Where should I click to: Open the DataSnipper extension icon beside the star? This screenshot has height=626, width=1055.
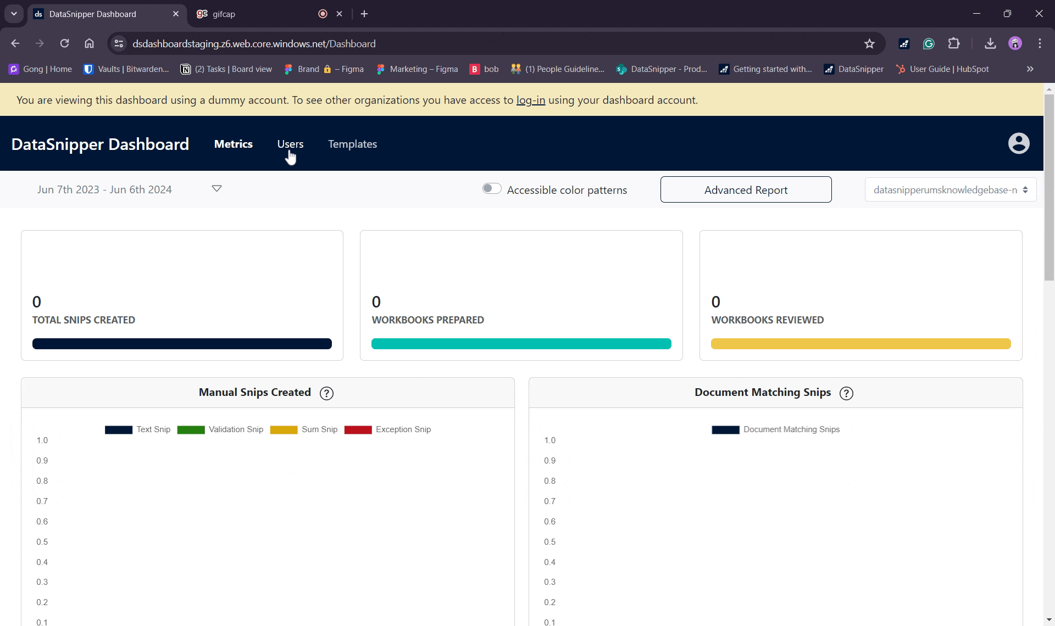[x=904, y=43]
